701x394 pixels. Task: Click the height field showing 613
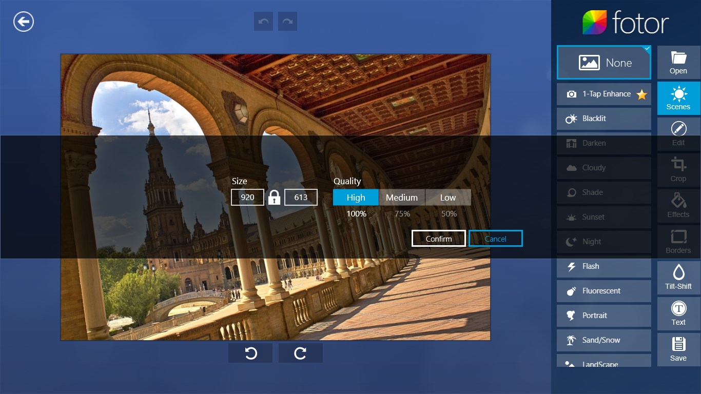(x=301, y=198)
